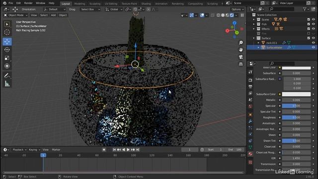Jump to timeline start button
318x179 pixels.
[x=114, y=150]
